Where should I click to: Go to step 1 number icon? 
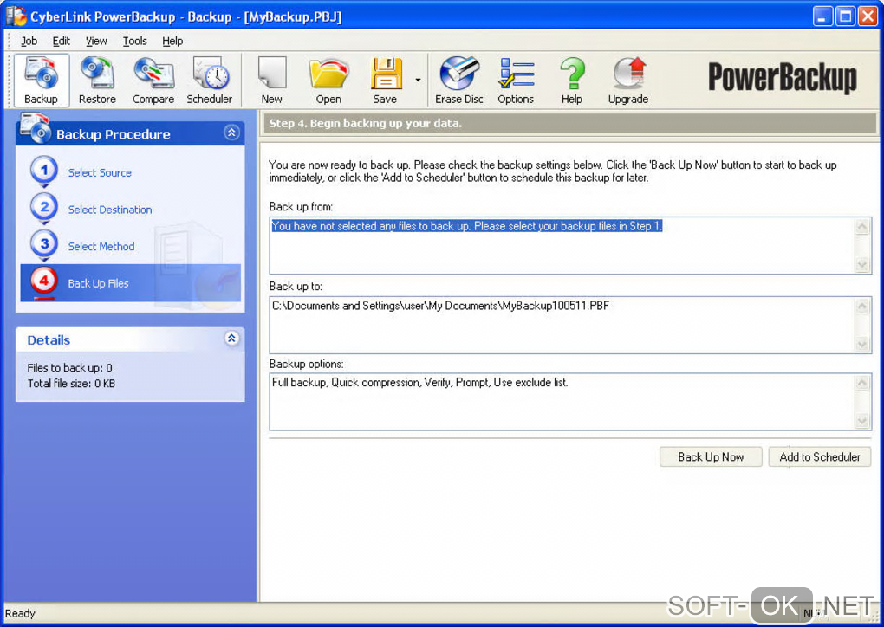44,170
